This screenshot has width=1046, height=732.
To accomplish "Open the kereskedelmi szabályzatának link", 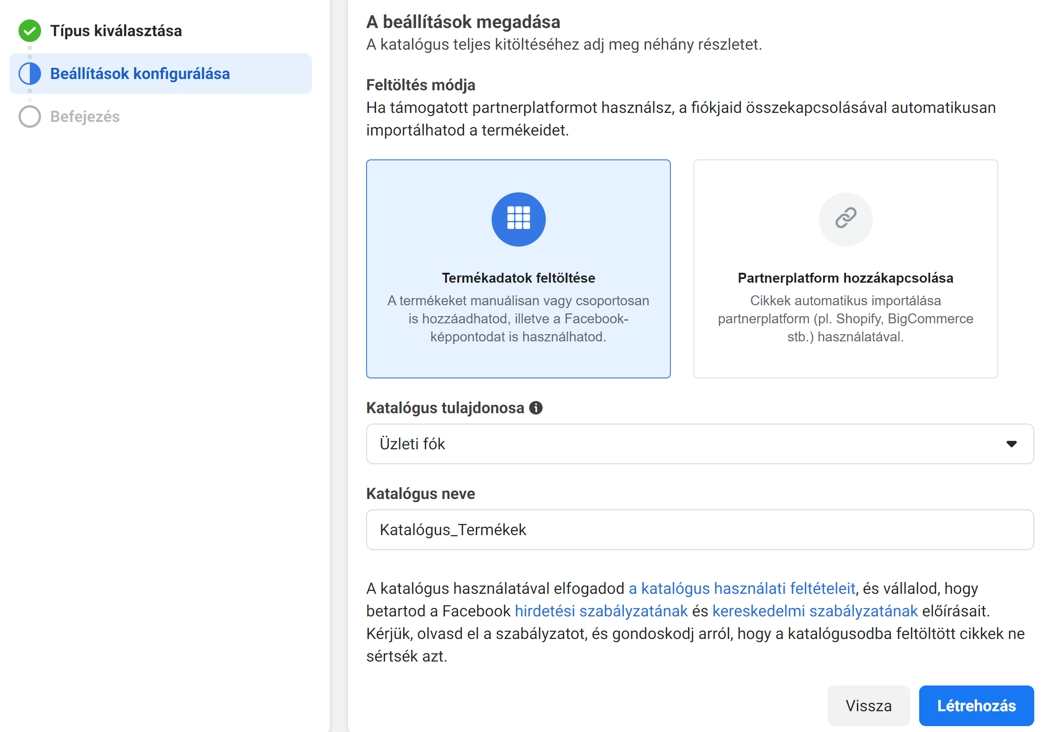I will [x=814, y=611].
